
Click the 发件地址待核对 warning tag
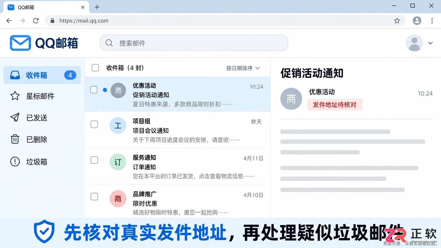tap(335, 105)
